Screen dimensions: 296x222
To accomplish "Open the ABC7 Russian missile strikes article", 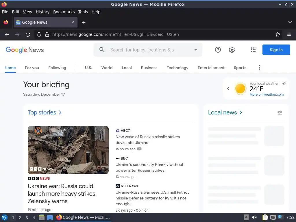I will [148, 140].
